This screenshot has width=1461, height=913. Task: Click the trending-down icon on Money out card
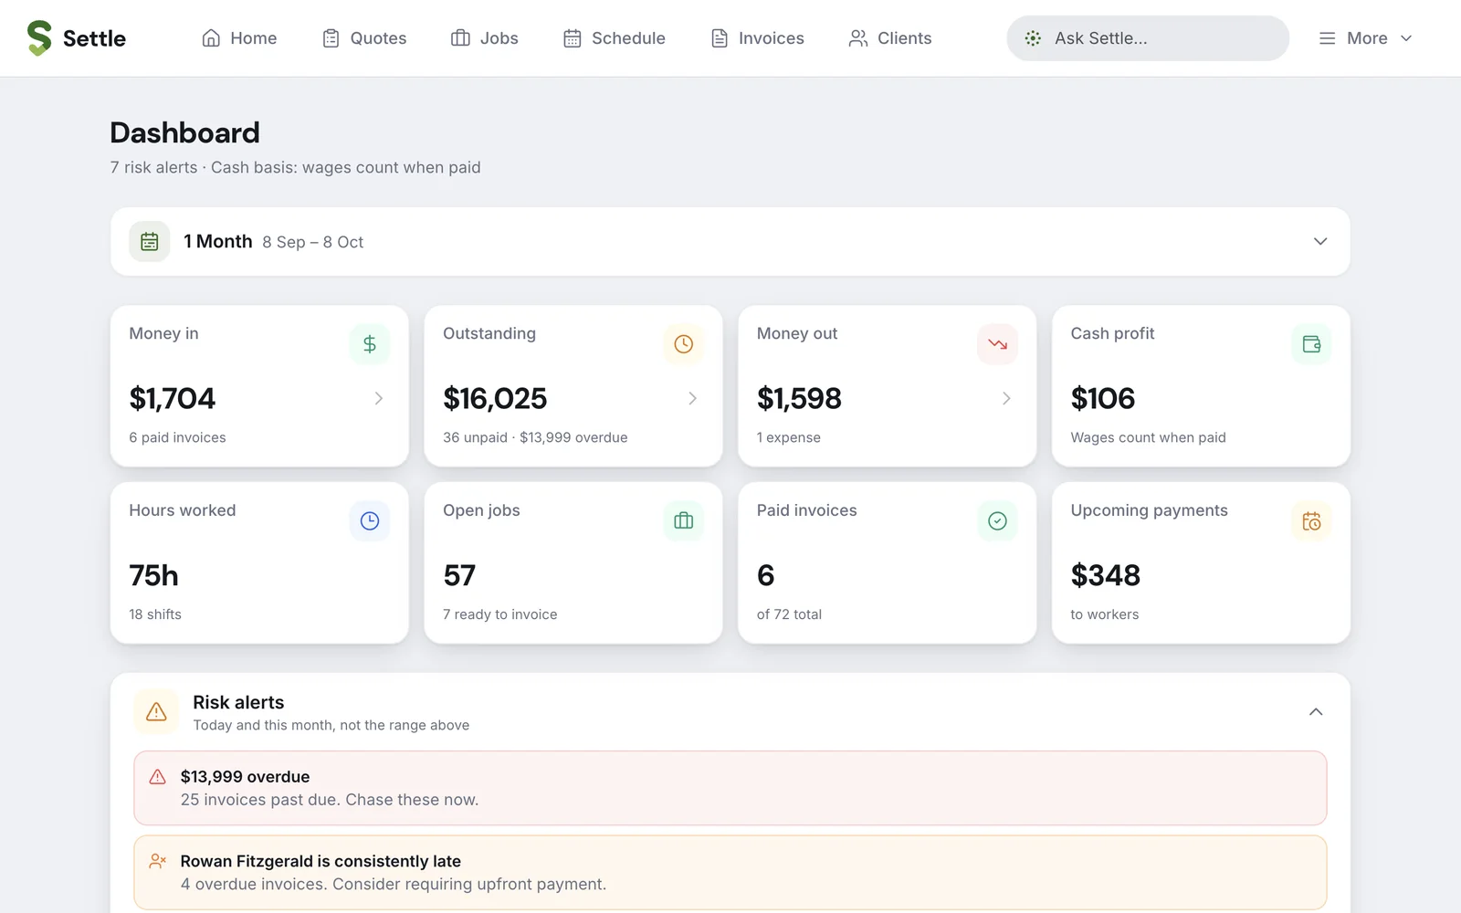(998, 344)
